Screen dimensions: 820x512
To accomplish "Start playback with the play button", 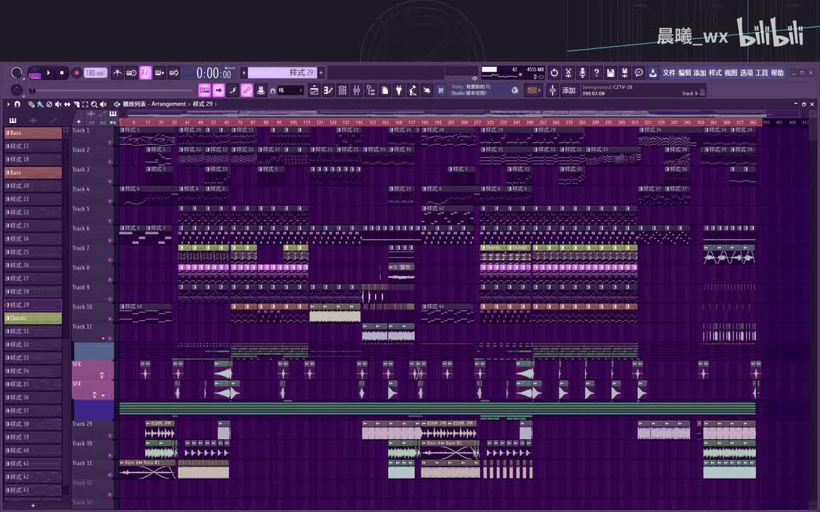I will point(48,73).
